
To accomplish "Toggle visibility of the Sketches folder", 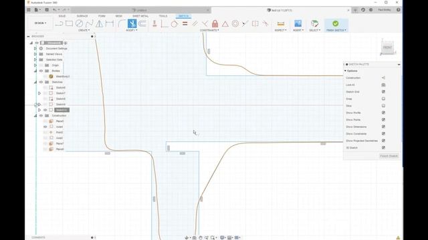I will coord(41,82).
